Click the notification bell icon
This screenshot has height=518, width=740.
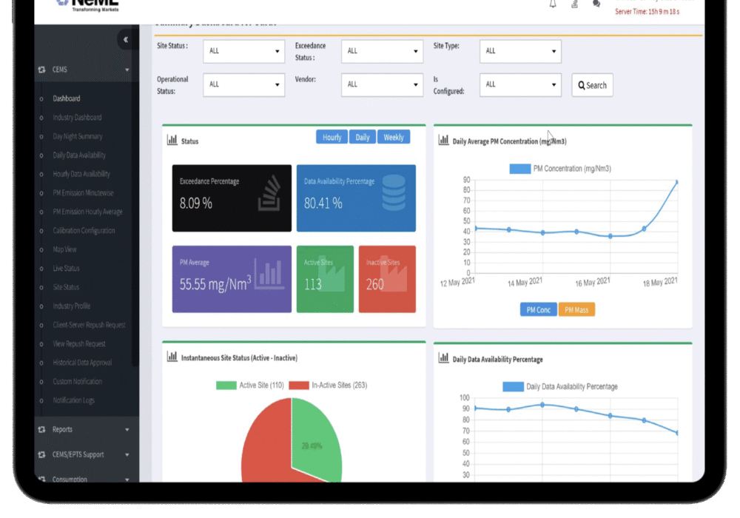pos(552,4)
